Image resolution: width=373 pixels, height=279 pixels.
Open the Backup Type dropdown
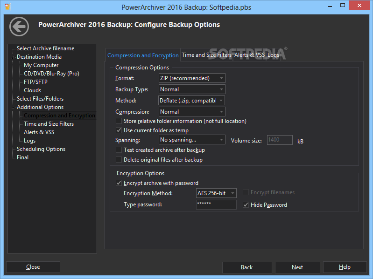[x=192, y=89]
